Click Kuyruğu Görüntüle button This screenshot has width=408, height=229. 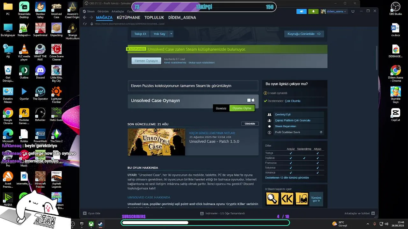coord(304,34)
